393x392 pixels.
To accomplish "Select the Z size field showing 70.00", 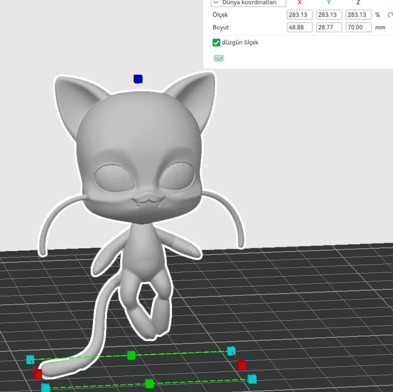I will pyautogui.click(x=358, y=27).
